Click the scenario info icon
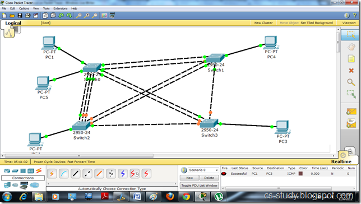 click(x=184, y=170)
